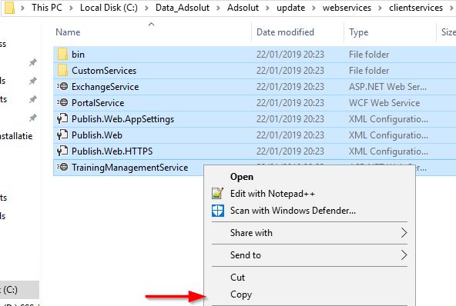Image resolution: width=456 pixels, height=306 pixels.
Task: Select the PortalService file icon
Action: tap(62, 103)
